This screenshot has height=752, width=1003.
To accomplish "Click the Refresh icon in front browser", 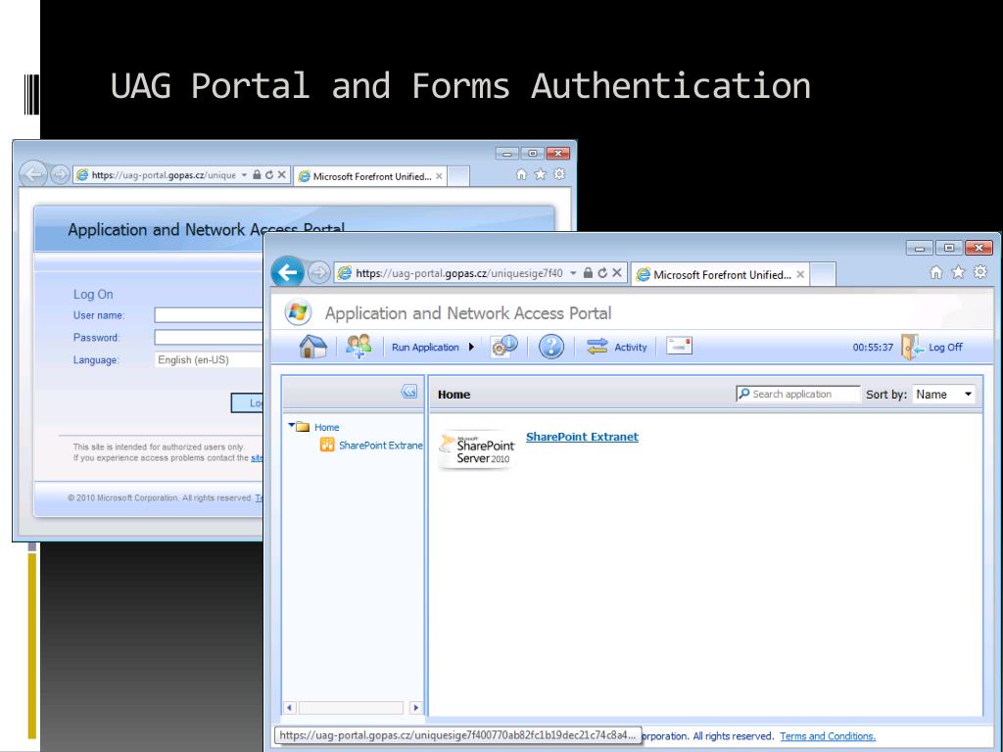I will point(602,273).
